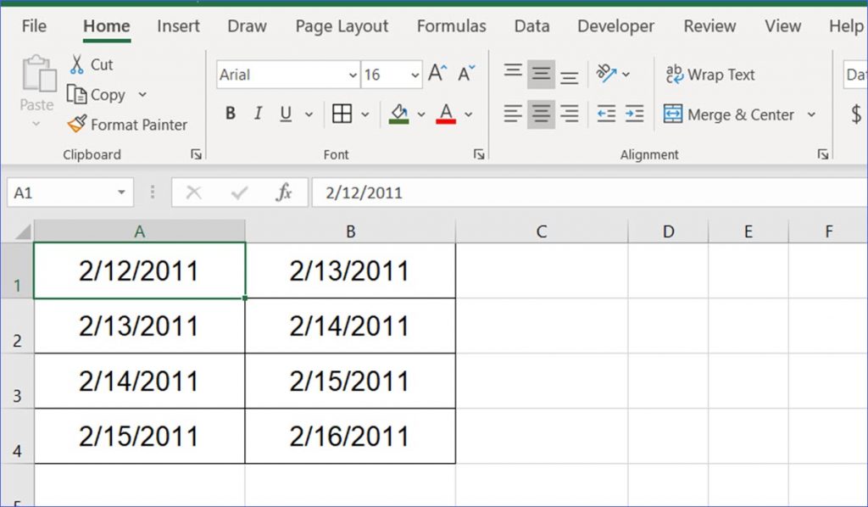Select center alignment for the cell
The image size is (868, 507).
coord(541,114)
